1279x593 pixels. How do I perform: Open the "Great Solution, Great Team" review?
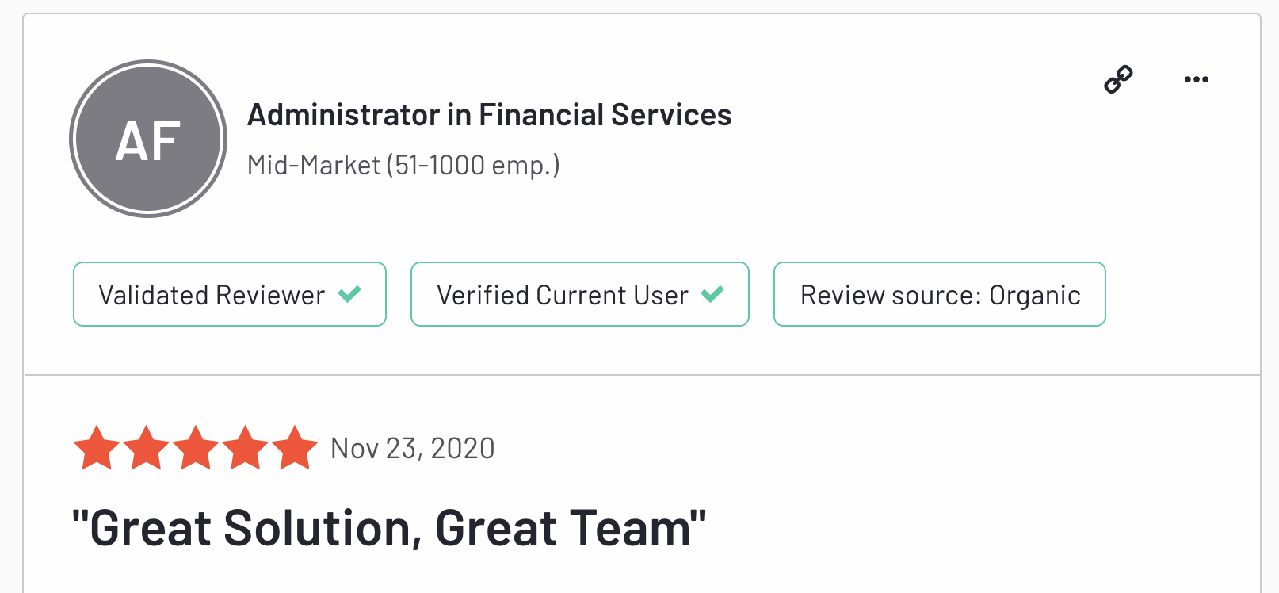388,528
